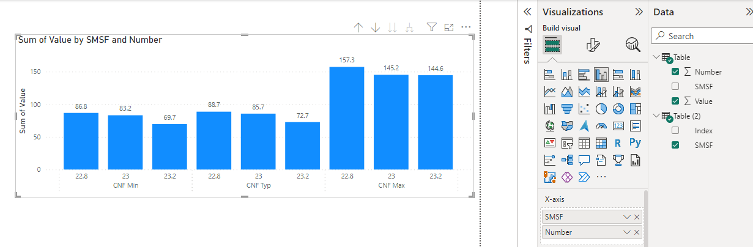This screenshot has width=753, height=247.
Task: Select the Power Automate visual
Action: pos(584,177)
